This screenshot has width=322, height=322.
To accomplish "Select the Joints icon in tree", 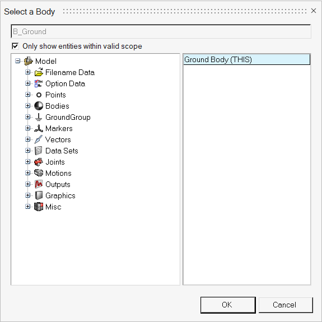I will click(39, 162).
